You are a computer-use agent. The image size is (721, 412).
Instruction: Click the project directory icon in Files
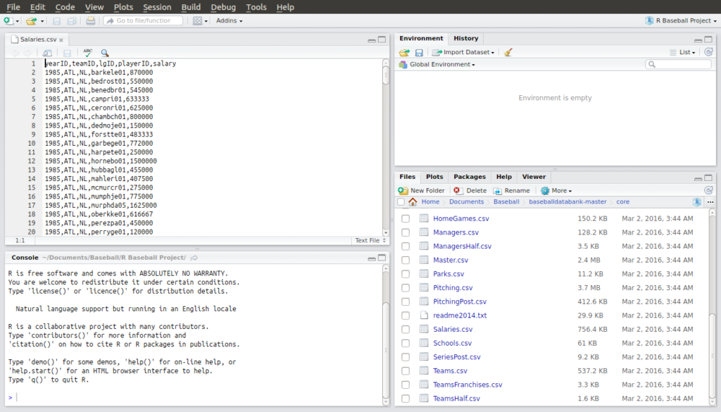point(697,202)
